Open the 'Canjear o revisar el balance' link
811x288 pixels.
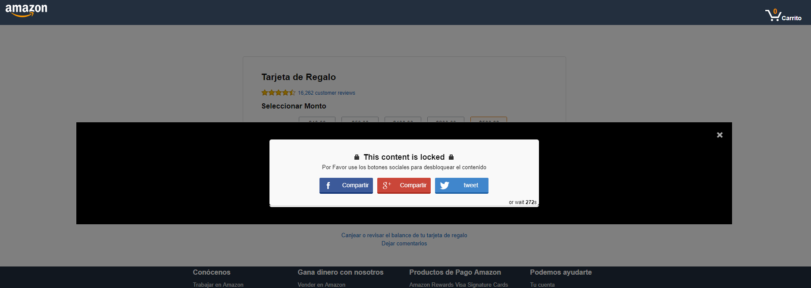tap(404, 235)
